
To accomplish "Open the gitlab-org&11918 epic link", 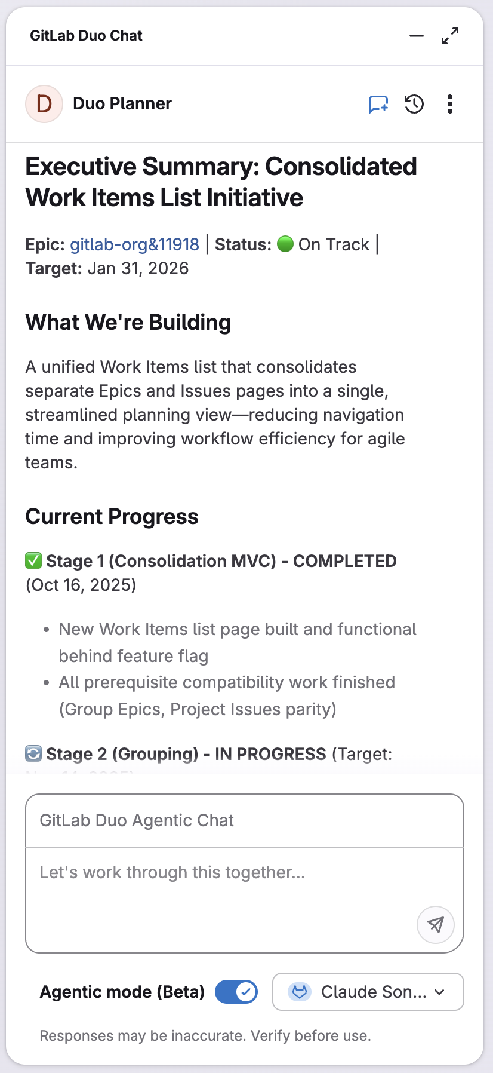I will coord(134,244).
